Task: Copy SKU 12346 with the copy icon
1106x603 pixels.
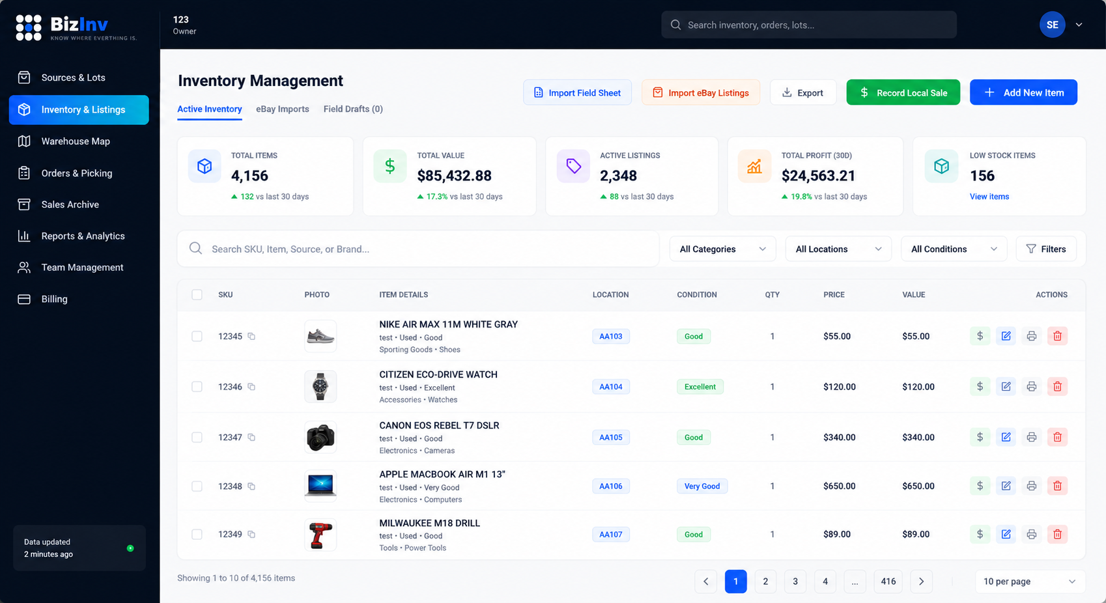Action: [x=251, y=387]
